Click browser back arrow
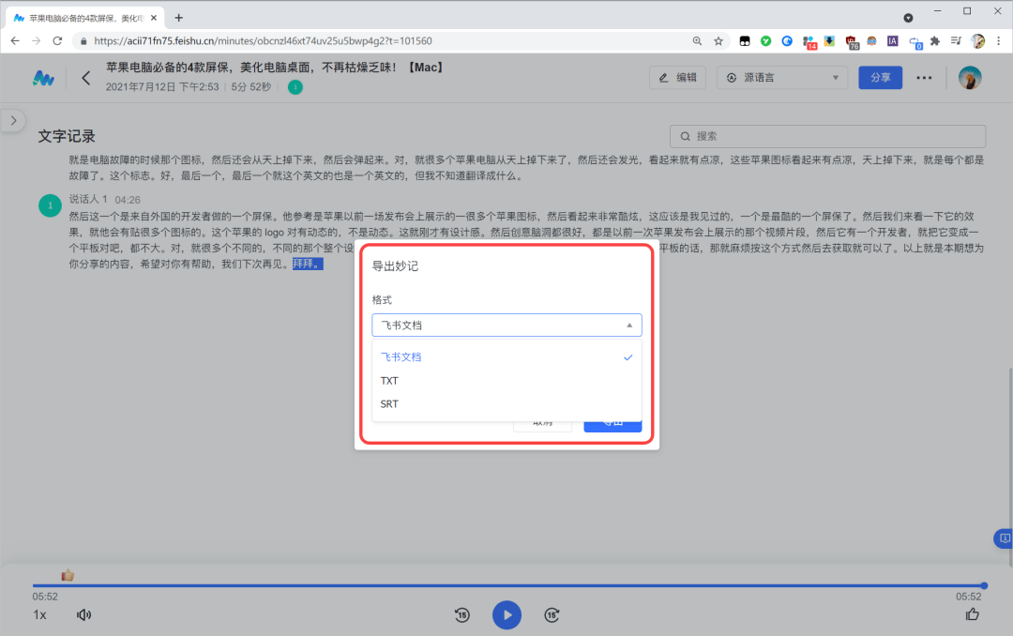Image resolution: width=1013 pixels, height=636 pixels. point(15,40)
